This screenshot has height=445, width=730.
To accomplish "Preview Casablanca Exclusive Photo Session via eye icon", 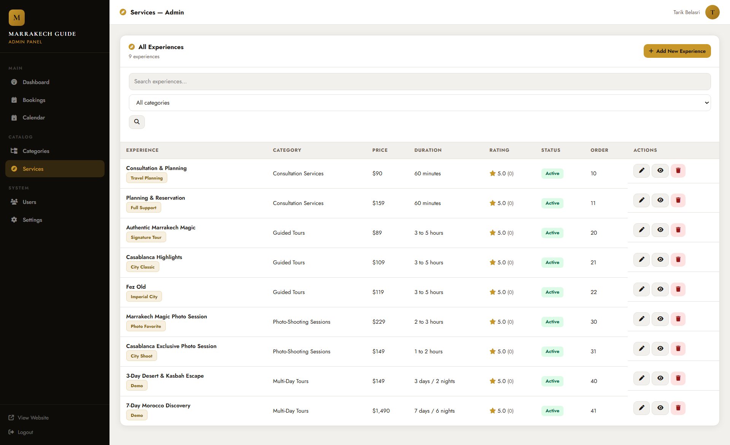I will point(660,348).
